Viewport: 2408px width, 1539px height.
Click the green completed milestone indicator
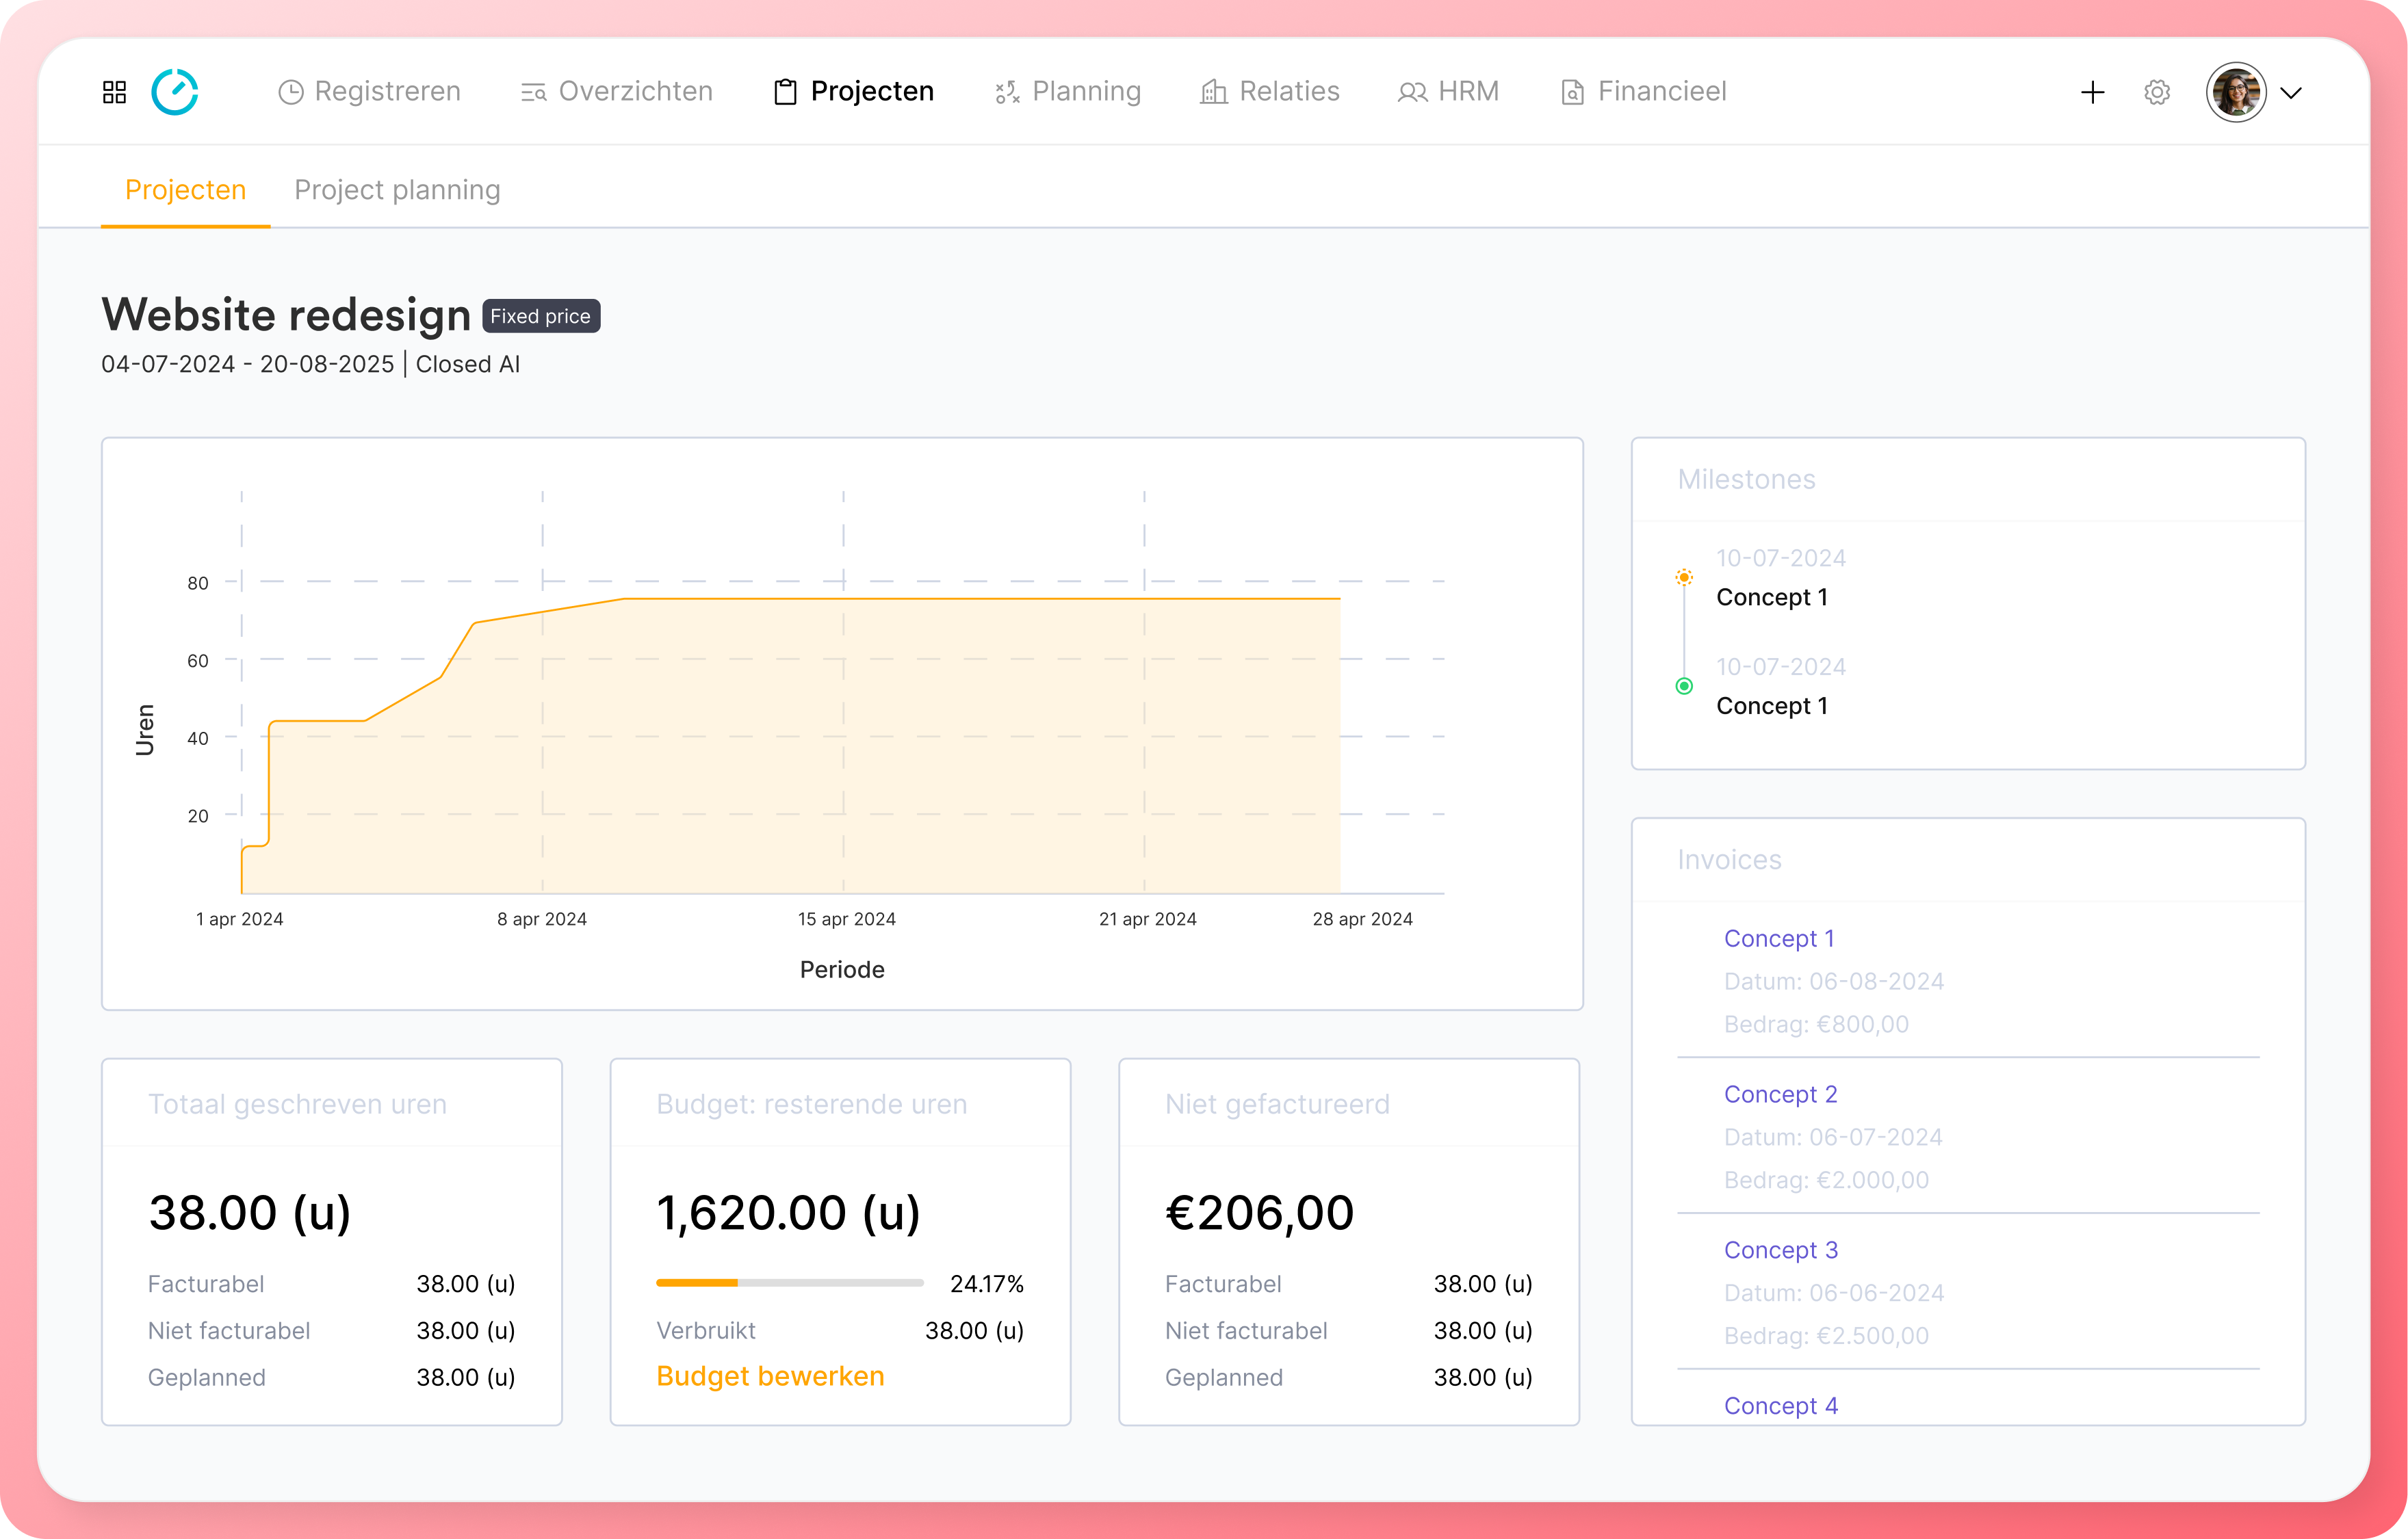coord(1684,685)
